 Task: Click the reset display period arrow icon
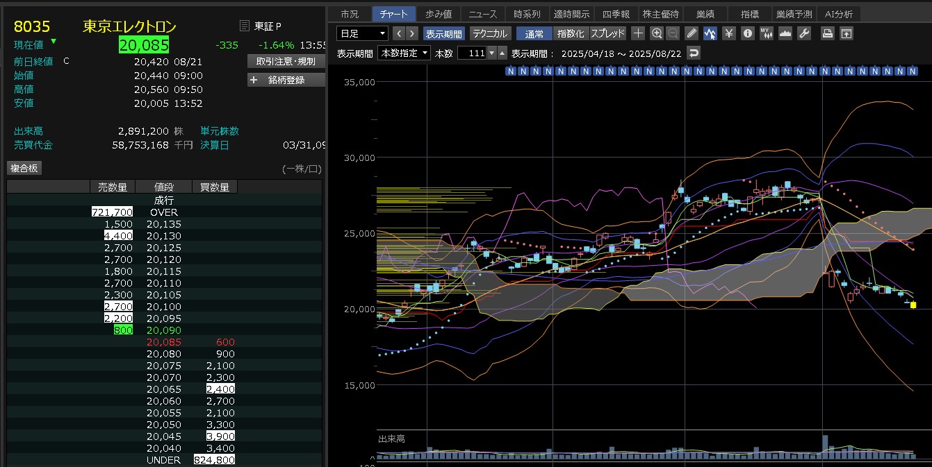click(693, 53)
